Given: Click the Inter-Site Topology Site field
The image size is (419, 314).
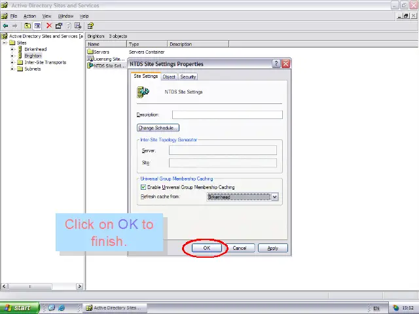Looking at the screenshot, I should click(x=223, y=163).
